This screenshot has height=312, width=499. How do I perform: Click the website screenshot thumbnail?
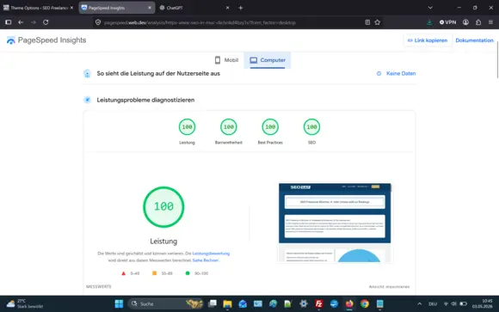[x=335, y=223]
